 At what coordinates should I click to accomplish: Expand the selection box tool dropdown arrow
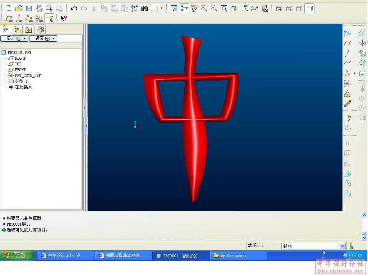pyautogui.click(x=161, y=9)
